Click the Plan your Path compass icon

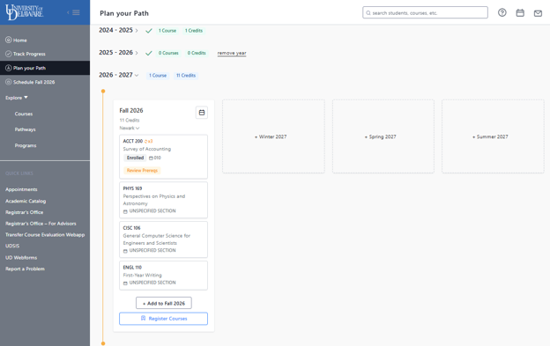point(9,68)
